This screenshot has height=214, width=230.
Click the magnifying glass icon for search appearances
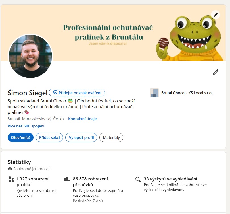pos(138,179)
